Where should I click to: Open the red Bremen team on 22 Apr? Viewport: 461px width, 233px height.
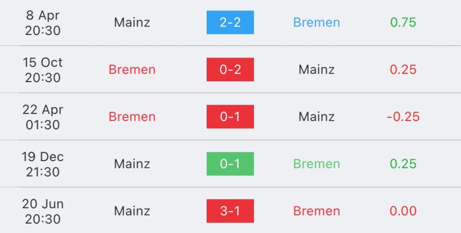click(x=132, y=117)
